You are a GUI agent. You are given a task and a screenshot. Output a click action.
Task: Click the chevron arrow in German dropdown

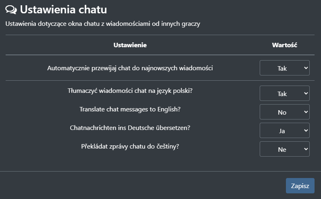(x=306, y=130)
